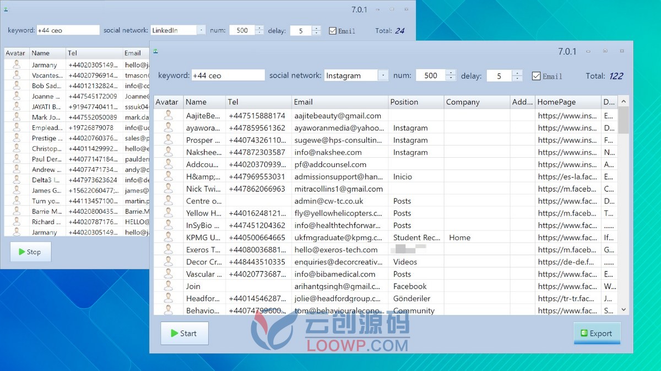
Task: Click Name column header in LinkedIn window
Action: tap(47, 53)
